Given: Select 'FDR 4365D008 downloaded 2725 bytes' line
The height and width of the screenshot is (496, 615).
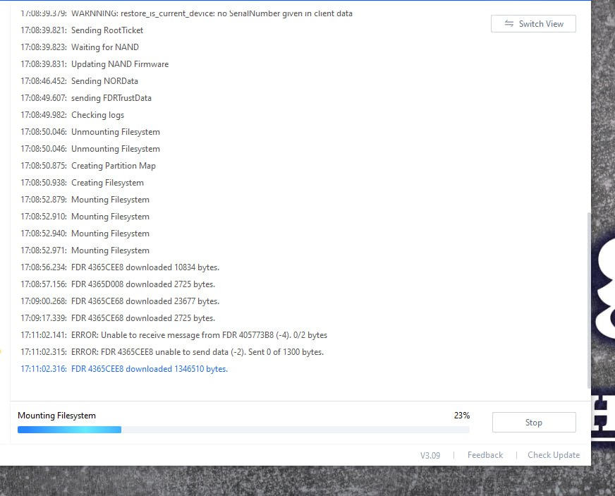Looking at the screenshot, I should click(x=118, y=284).
